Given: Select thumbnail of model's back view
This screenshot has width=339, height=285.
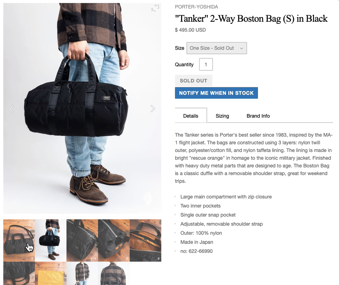Looking at the screenshot, I should tap(114, 273).
